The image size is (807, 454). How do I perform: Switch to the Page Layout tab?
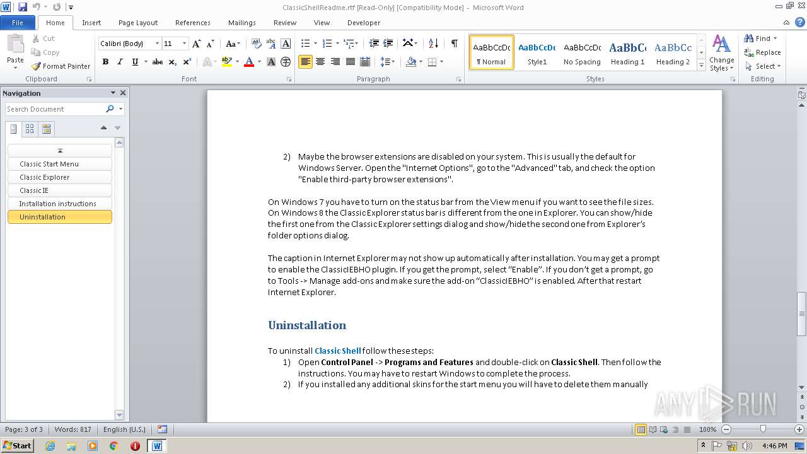(137, 23)
